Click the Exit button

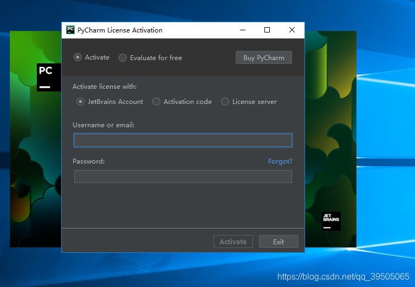pyautogui.click(x=278, y=242)
